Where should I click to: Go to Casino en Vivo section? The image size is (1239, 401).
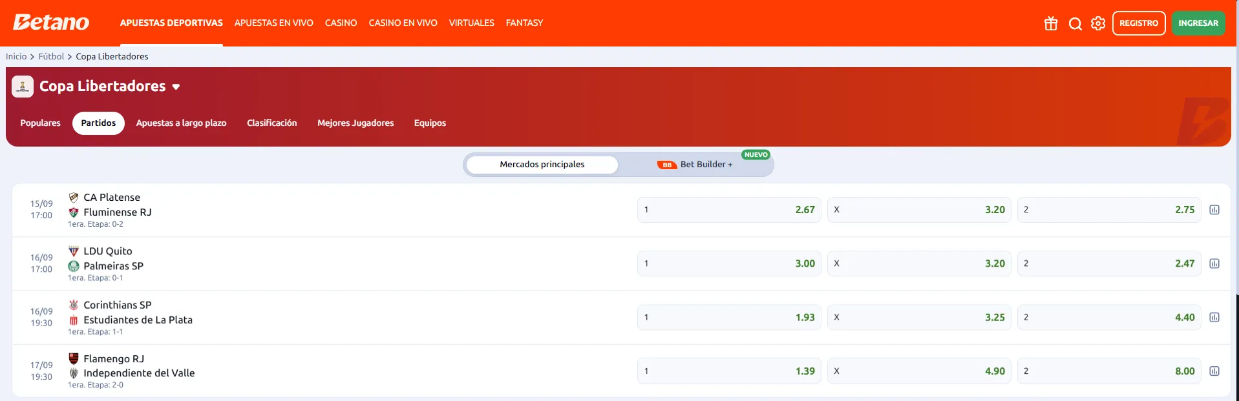pos(403,23)
